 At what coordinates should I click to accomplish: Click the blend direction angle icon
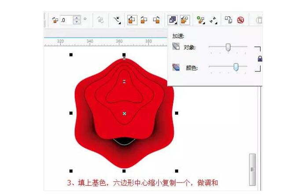(x=55, y=20)
